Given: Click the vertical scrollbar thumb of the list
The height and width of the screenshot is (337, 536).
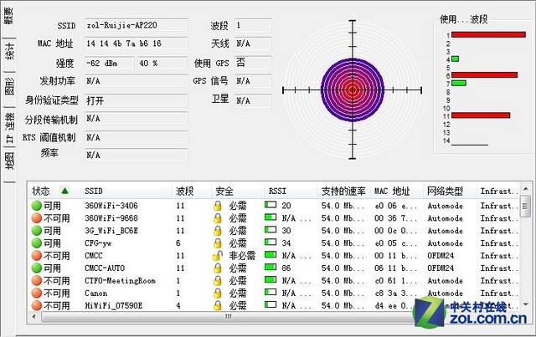Looking at the screenshot, I should point(525,206).
